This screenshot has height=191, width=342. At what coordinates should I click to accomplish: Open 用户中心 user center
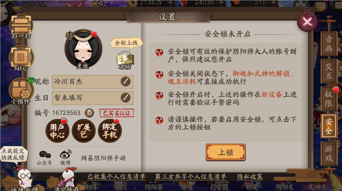tap(57, 131)
